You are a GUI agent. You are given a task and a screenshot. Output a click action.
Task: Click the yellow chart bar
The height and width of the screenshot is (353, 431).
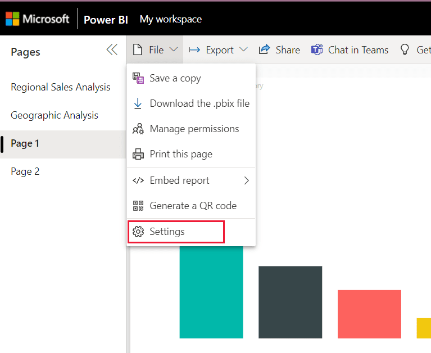coord(424,328)
